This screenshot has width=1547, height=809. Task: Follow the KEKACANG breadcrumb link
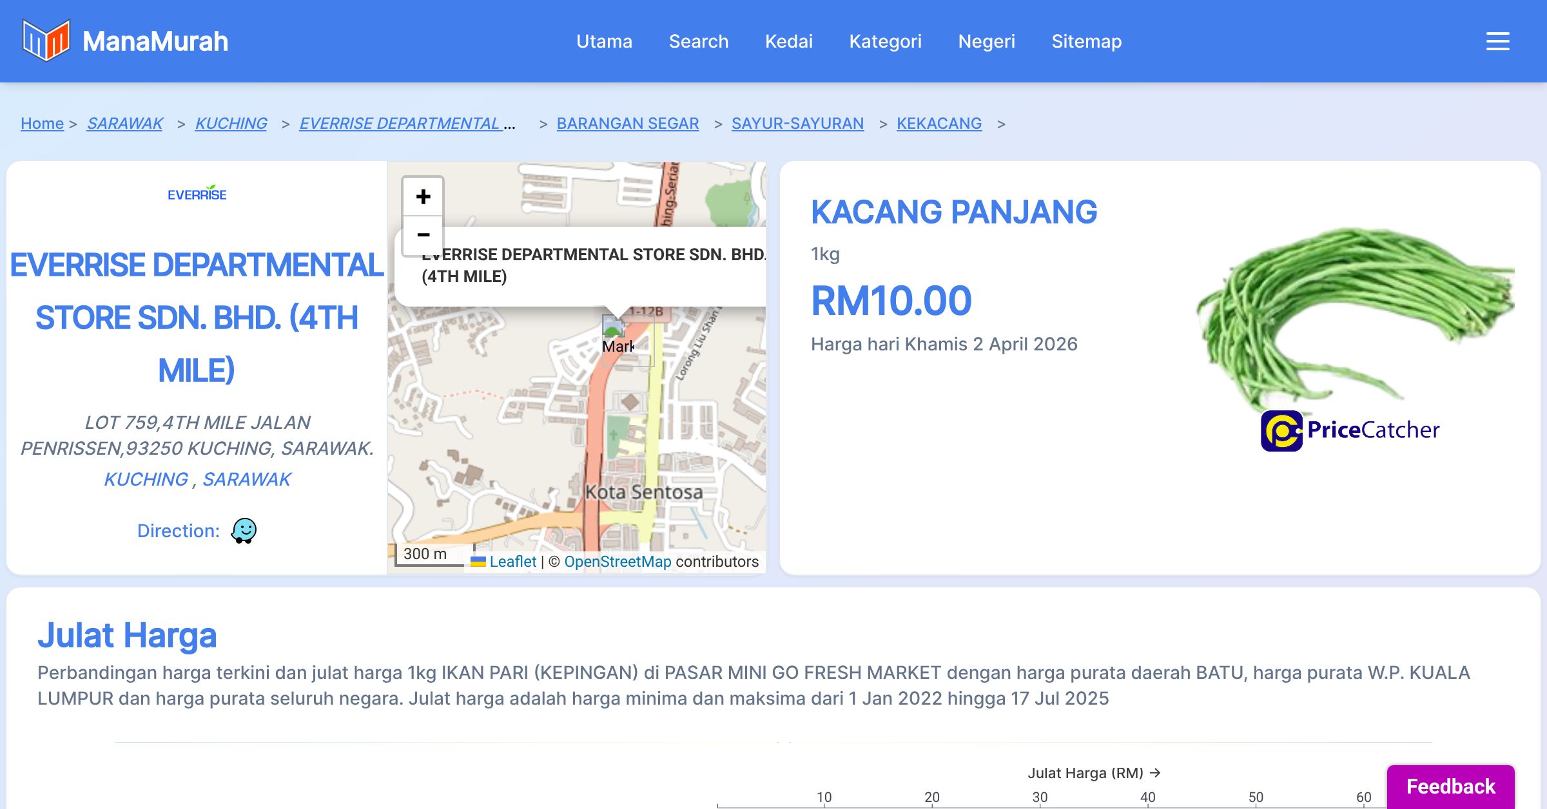[939, 123]
